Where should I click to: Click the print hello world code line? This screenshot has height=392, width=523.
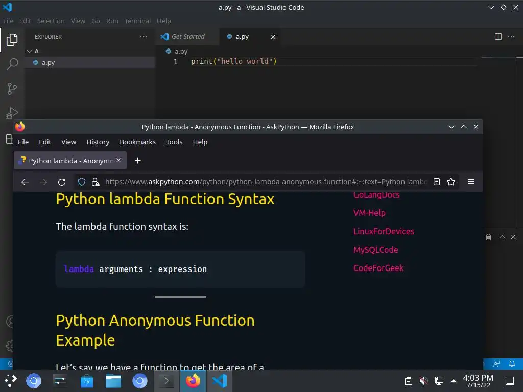234,61
